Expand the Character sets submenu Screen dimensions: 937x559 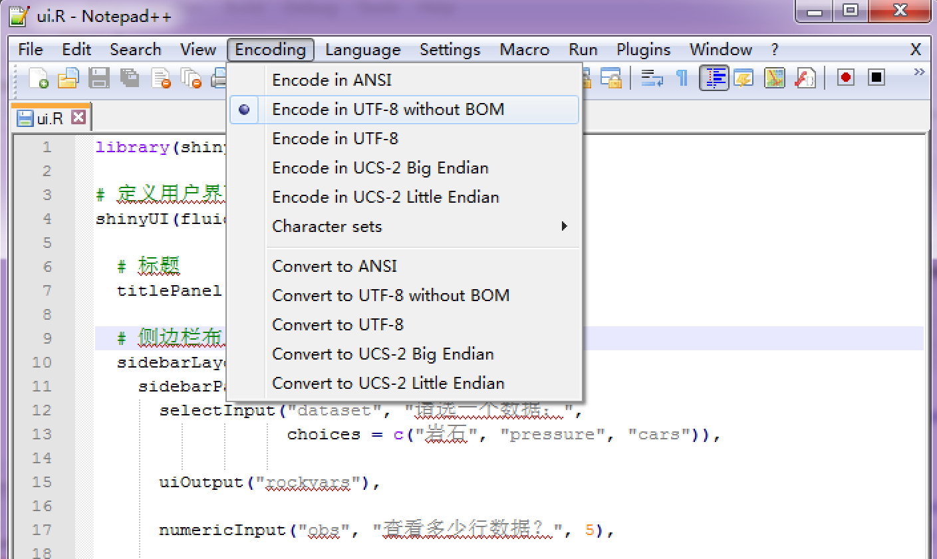tap(327, 226)
